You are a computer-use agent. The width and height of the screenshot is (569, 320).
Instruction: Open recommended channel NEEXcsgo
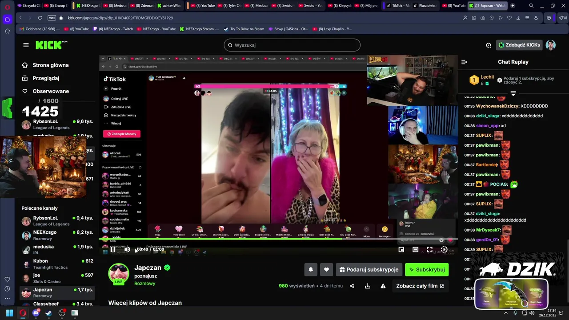click(x=57, y=235)
